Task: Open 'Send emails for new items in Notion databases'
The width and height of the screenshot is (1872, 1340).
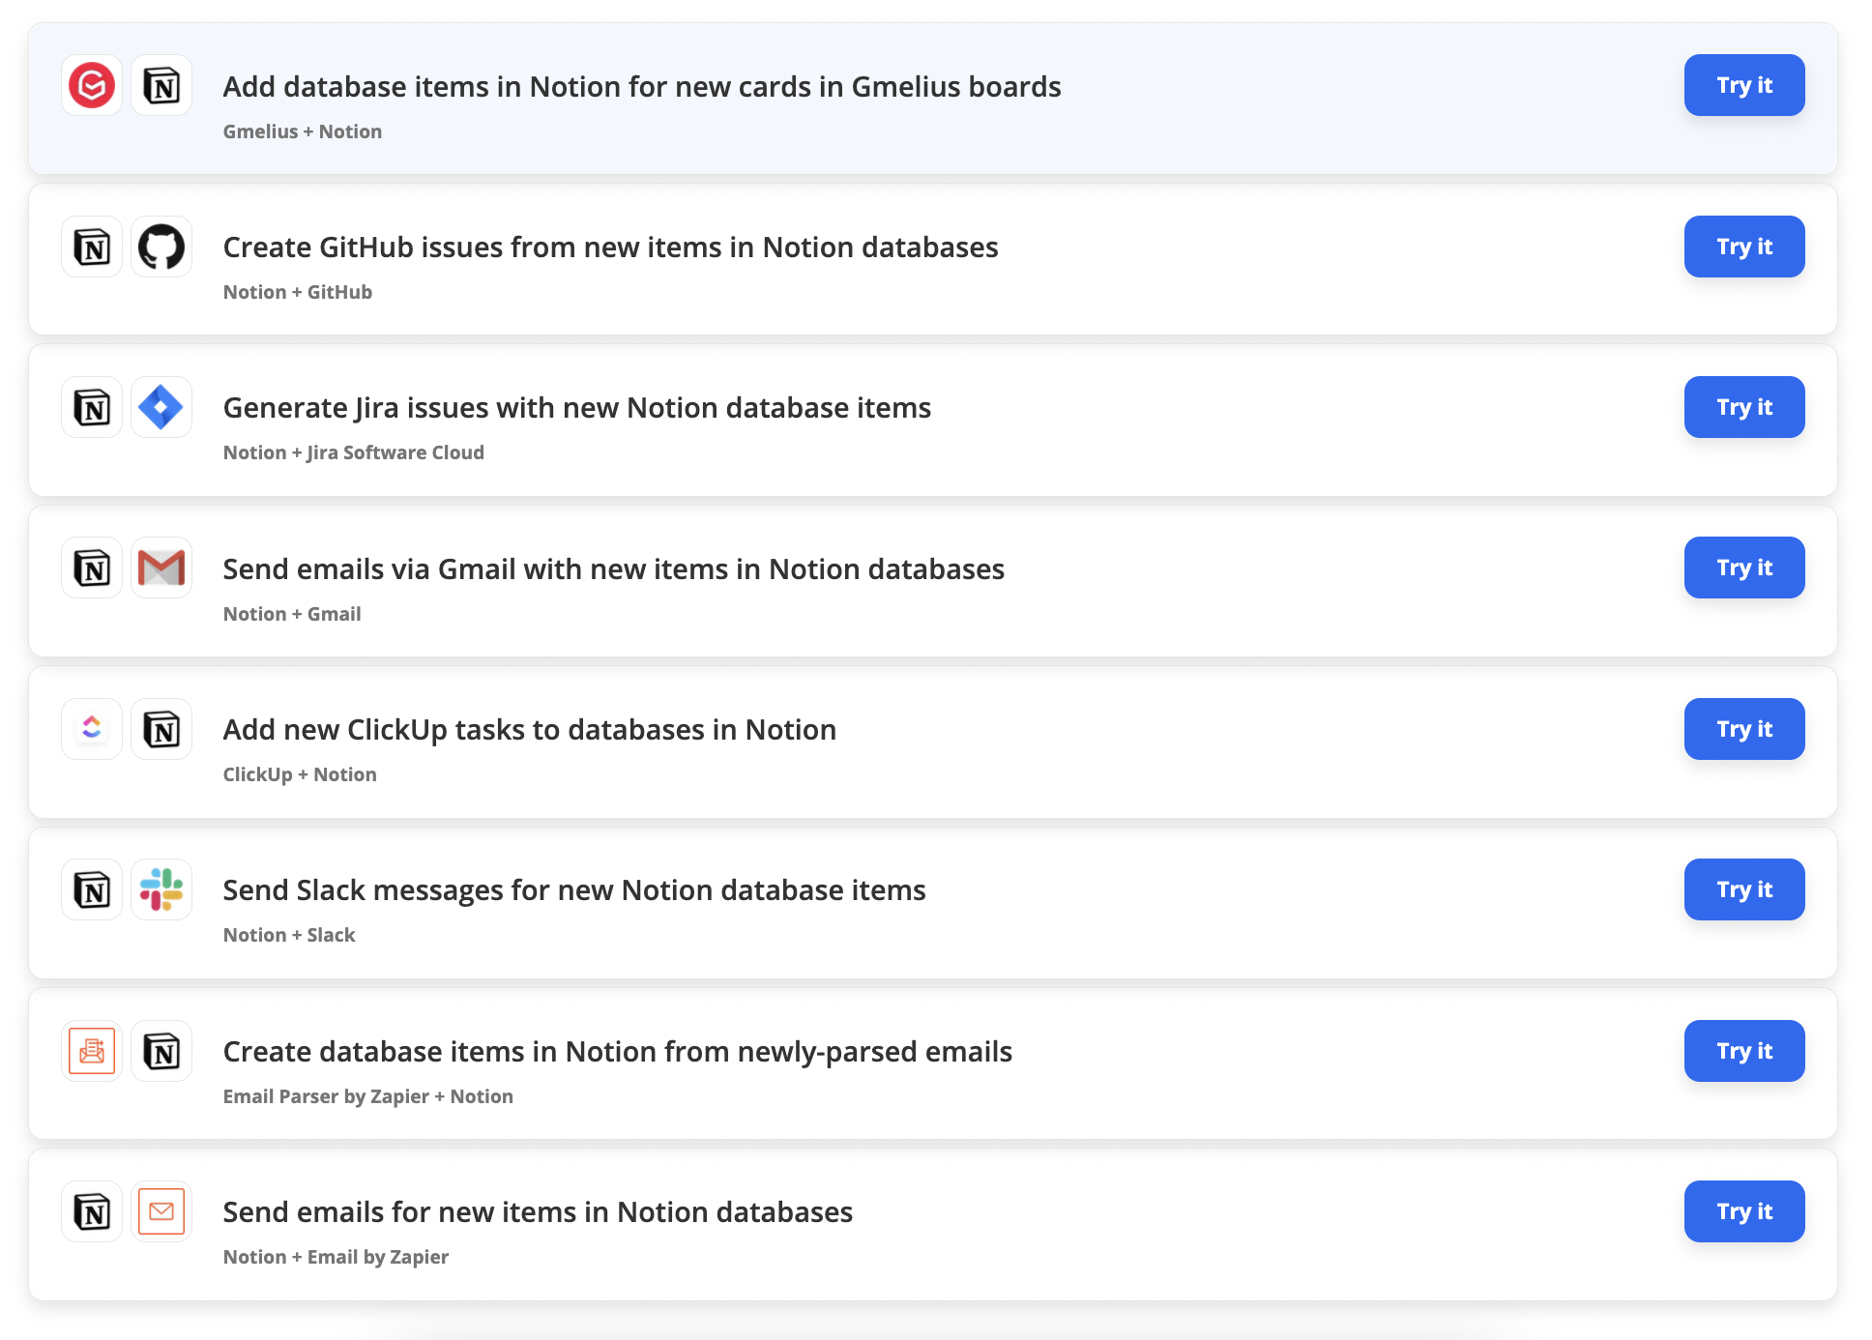Action: click(538, 1212)
